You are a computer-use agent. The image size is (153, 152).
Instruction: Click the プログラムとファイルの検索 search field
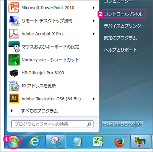pos(52,124)
